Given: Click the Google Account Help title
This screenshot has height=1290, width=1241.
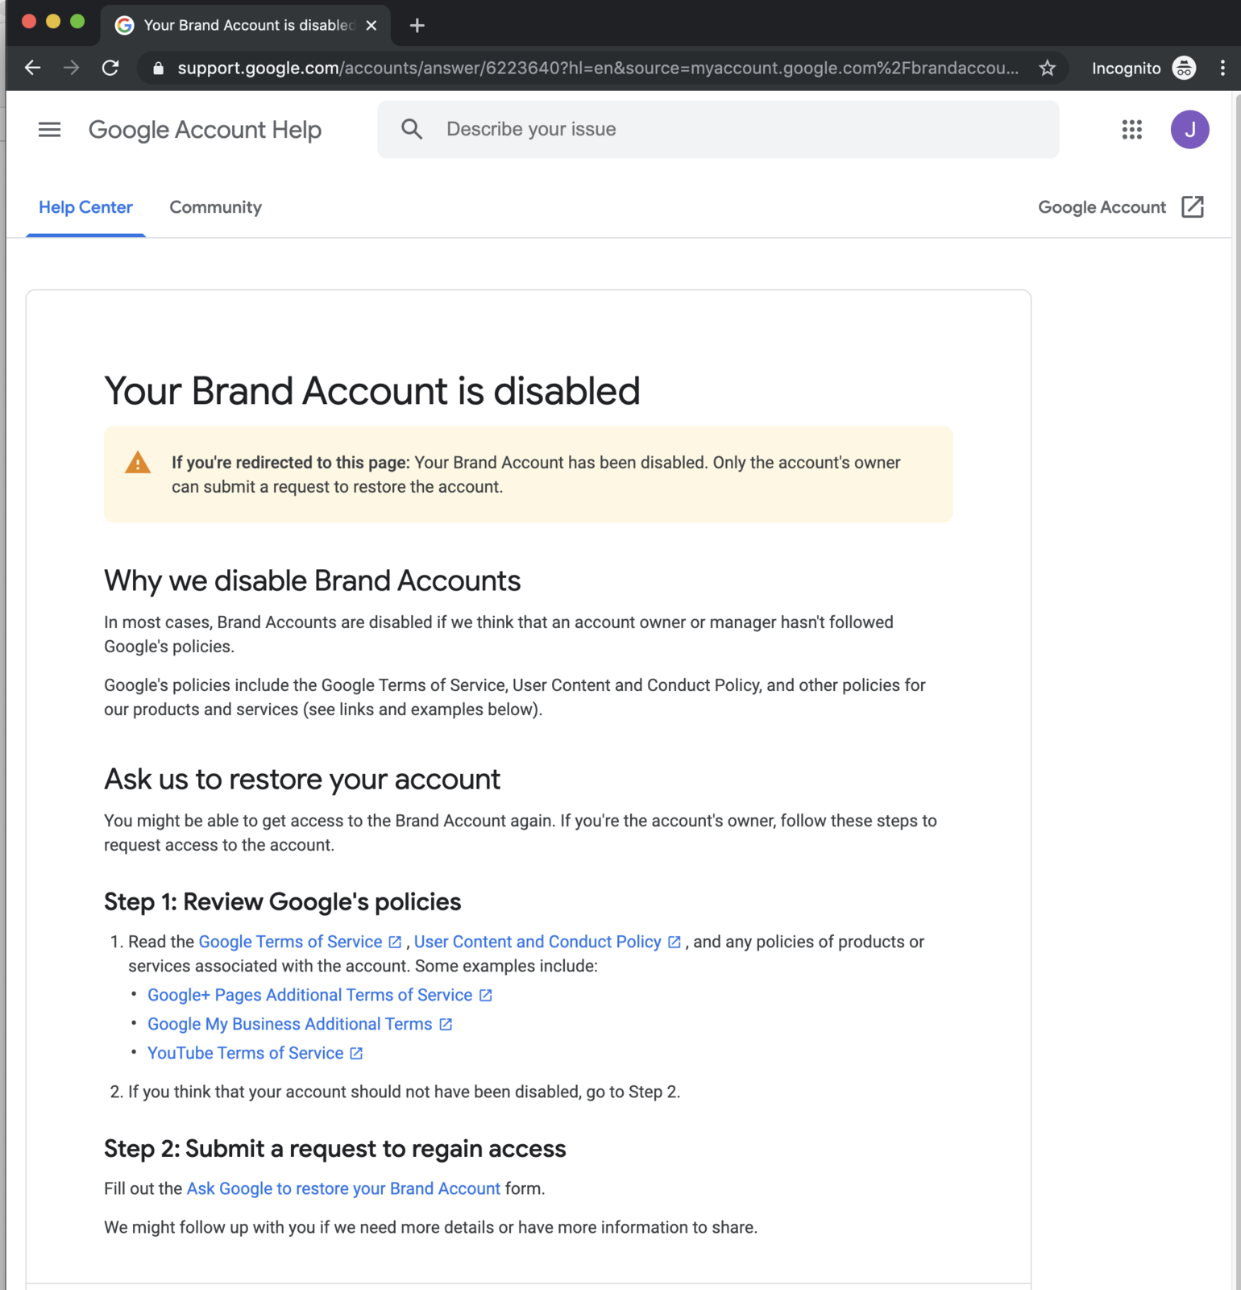Looking at the screenshot, I should click(205, 129).
